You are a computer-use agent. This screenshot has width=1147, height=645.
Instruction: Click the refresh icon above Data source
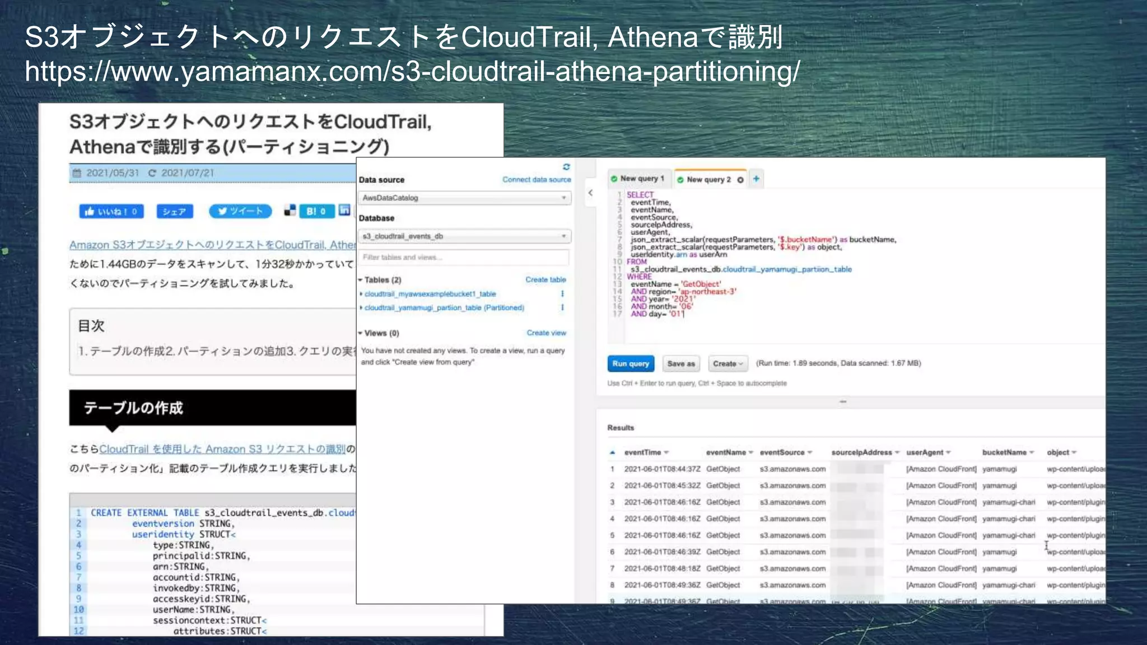click(566, 167)
